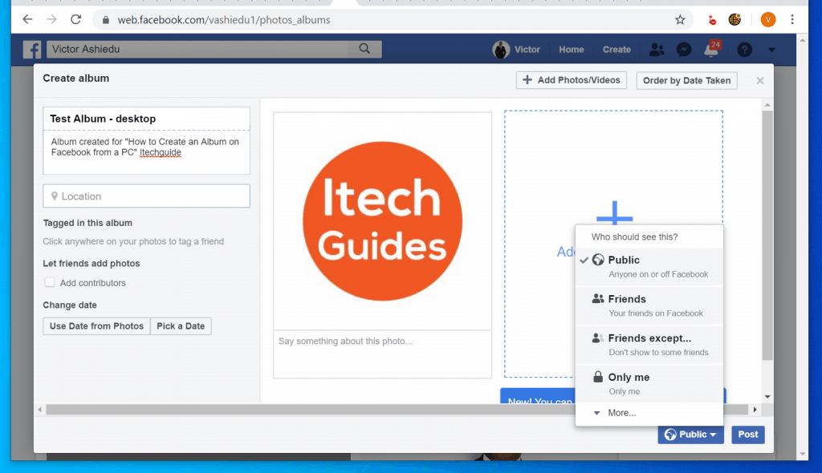Click Order by Date Taken

point(687,81)
